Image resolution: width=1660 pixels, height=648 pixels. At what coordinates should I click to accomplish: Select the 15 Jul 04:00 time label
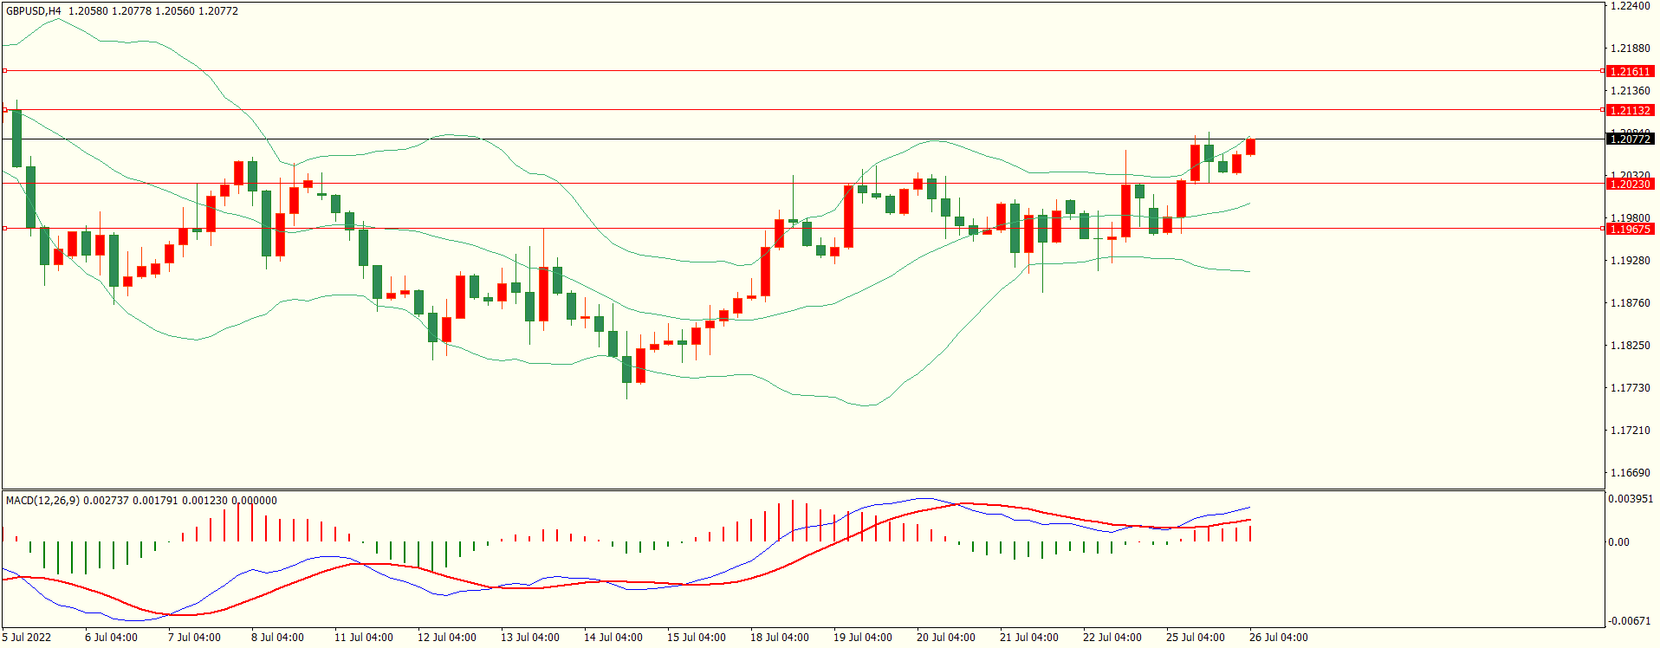pyautogui.click(x=696, y=638)
